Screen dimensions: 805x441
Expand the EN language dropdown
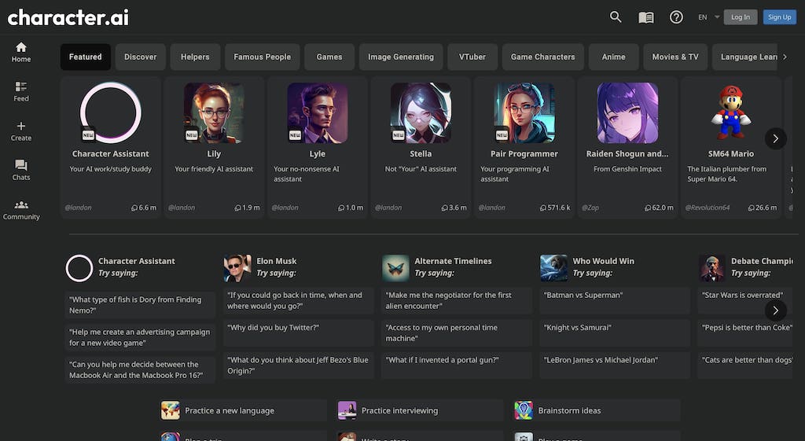(x=708, y=17)
